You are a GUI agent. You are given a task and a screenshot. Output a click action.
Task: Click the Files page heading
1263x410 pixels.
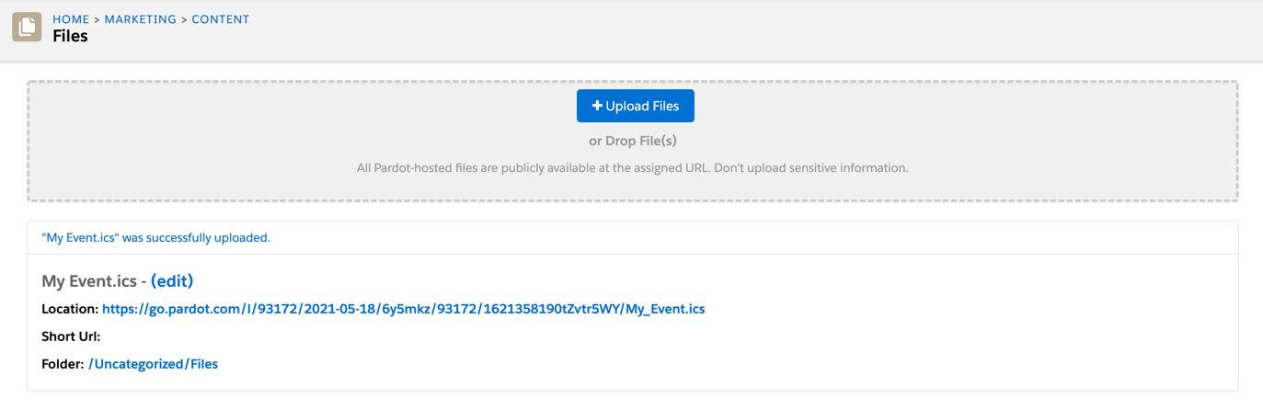70,37
